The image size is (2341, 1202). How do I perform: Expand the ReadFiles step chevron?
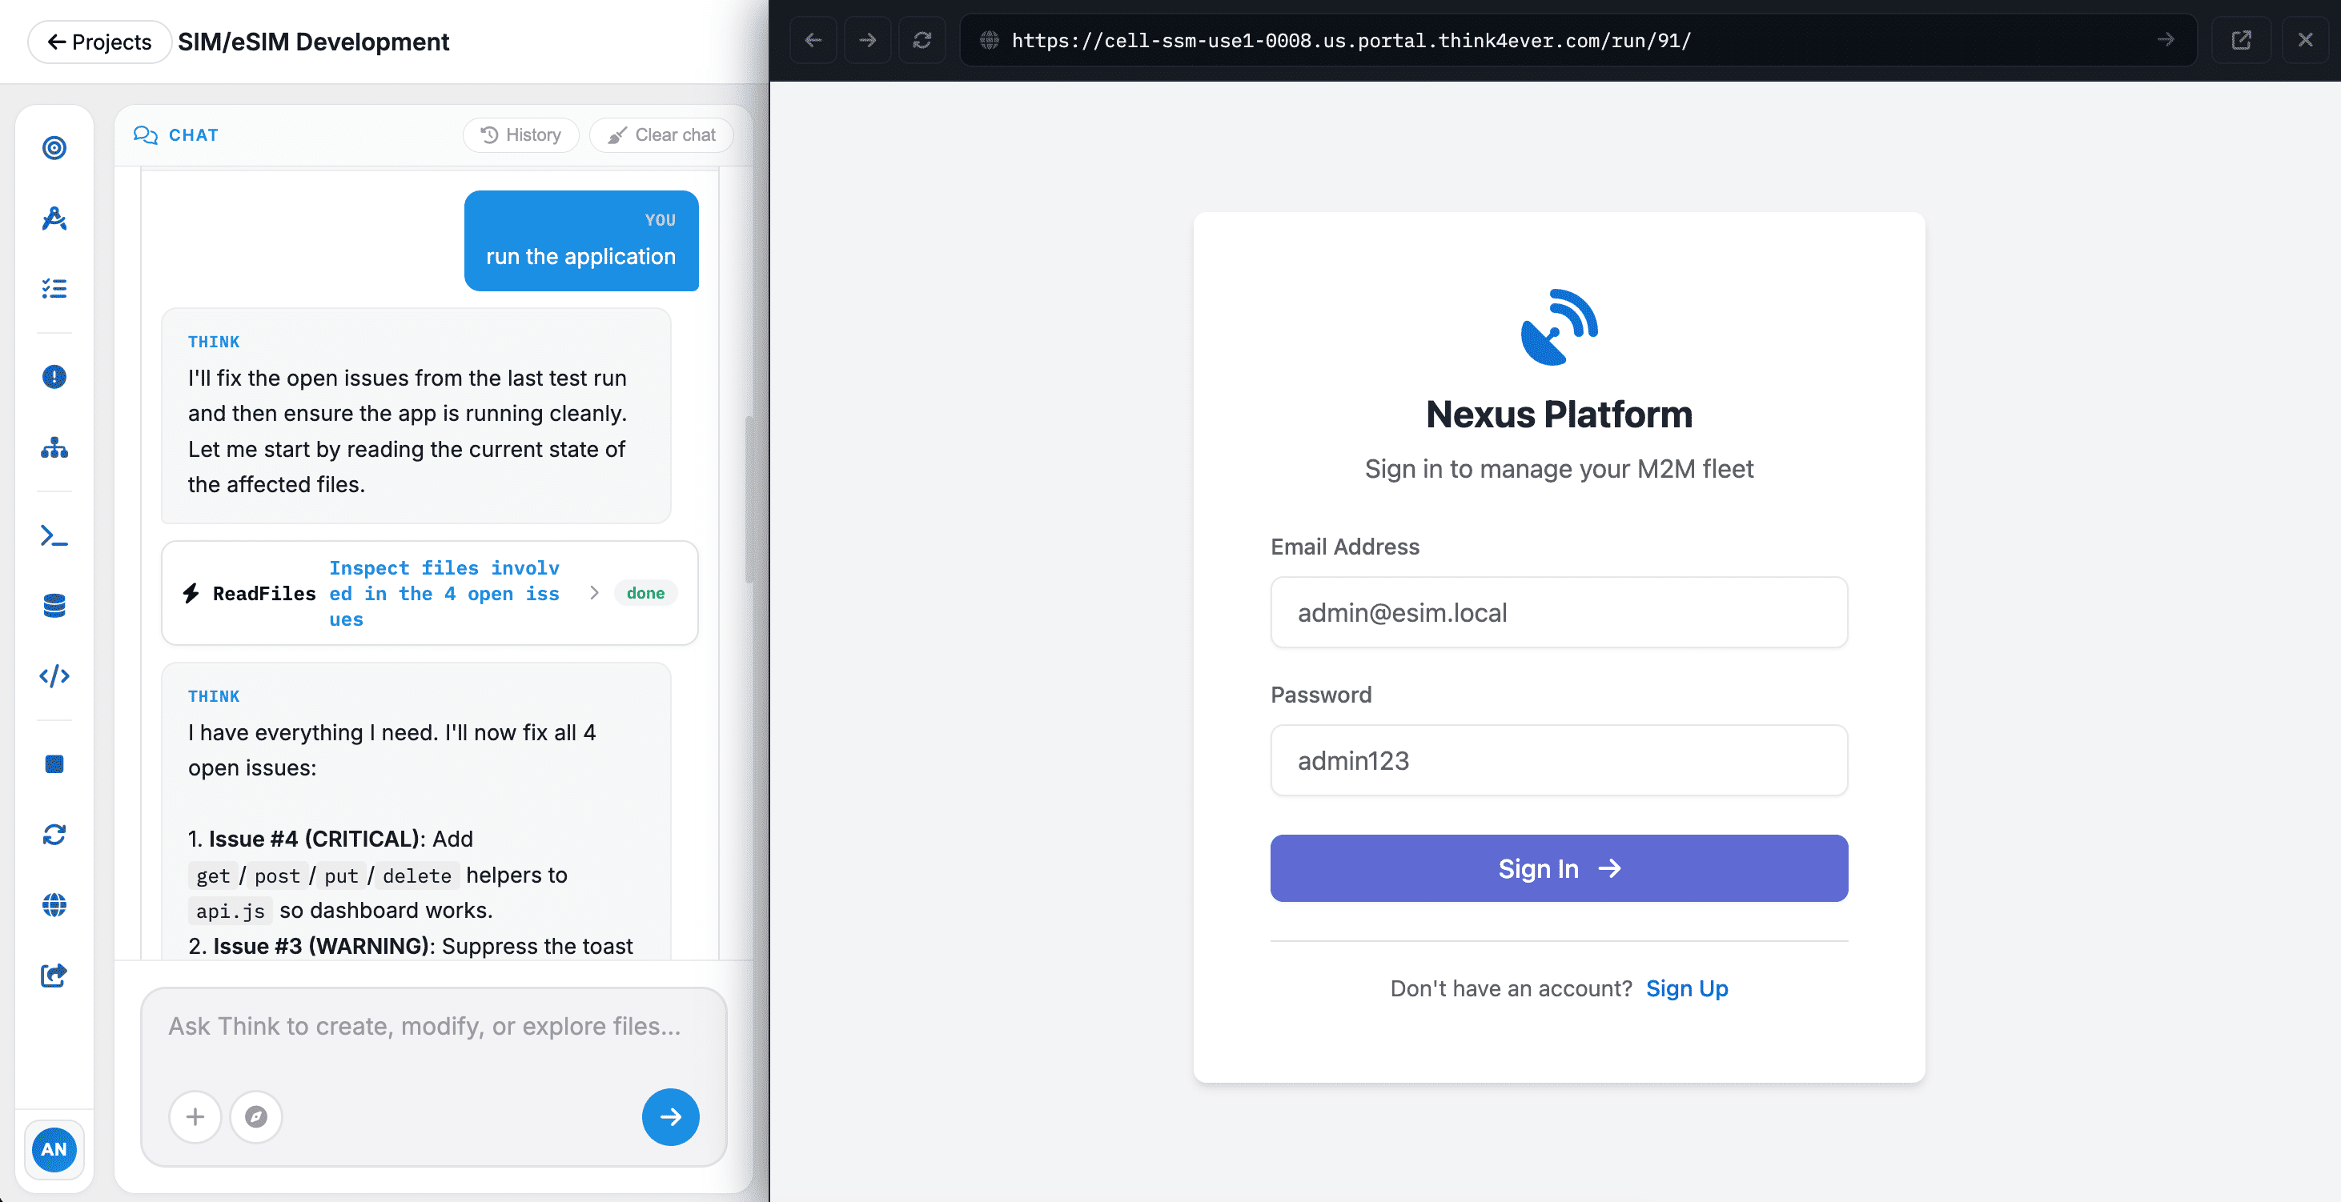coord(593,593)
